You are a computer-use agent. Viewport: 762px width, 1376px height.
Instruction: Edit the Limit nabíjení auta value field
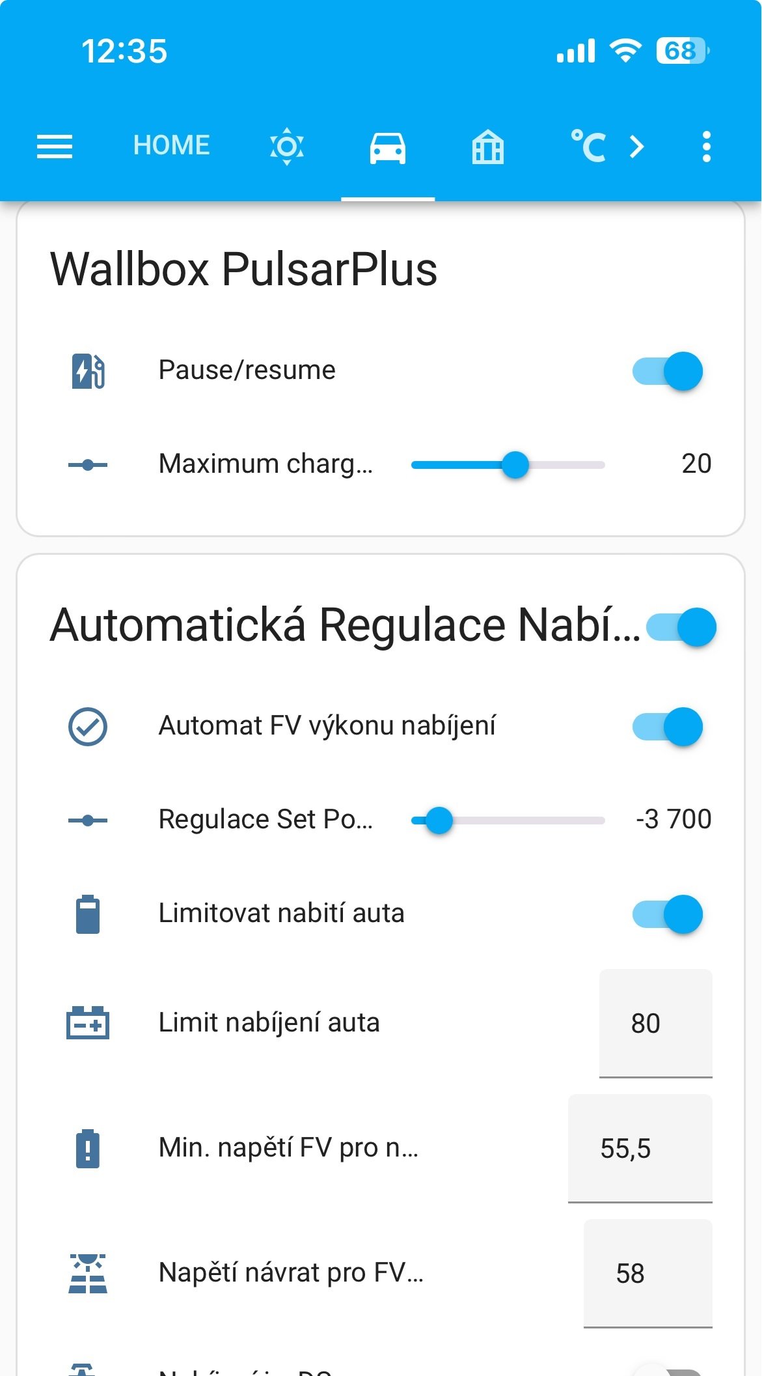(655, 1023)
